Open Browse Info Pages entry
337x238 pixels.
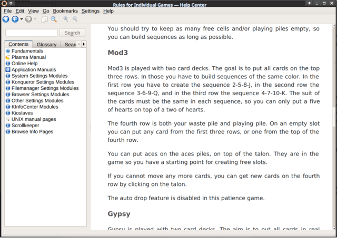click(33, 132)
